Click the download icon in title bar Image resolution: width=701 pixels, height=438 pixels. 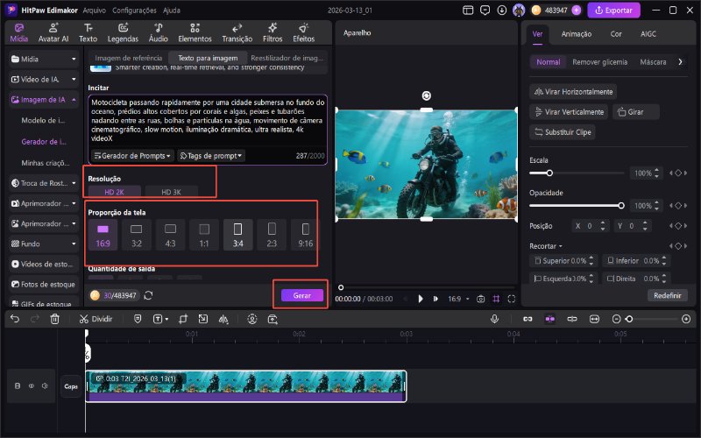[501, 10]
